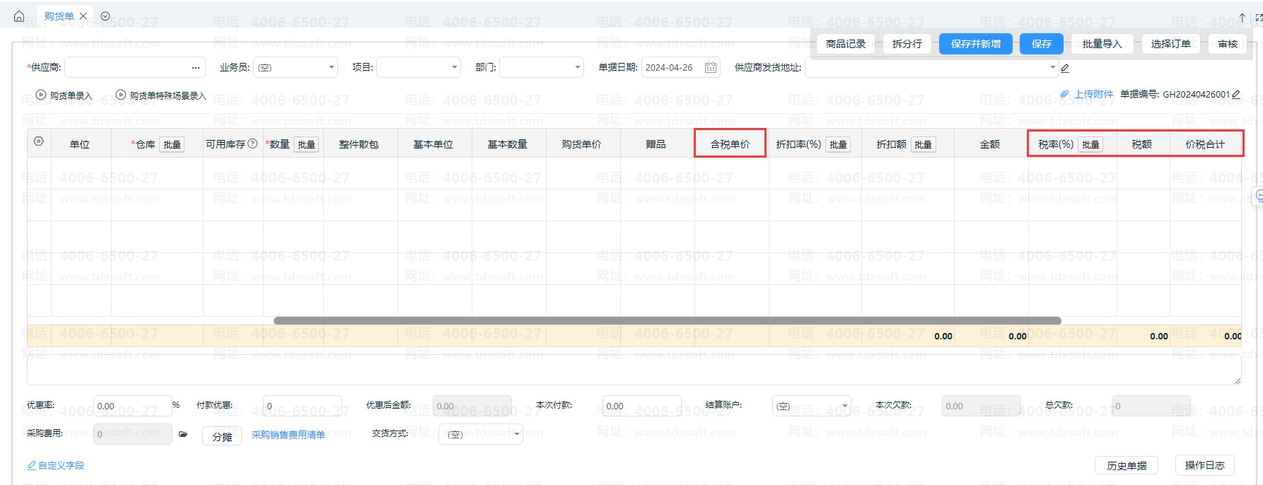1263x485 pixels.
Task: Open the calendar icon for 单据日期
Action: 710,68
